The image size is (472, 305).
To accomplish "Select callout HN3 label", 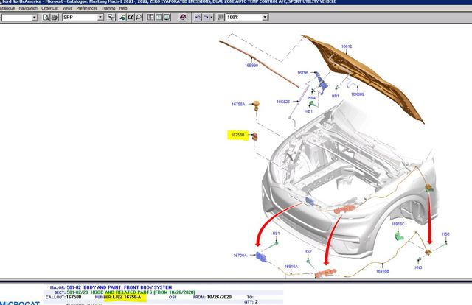I will [x=418, y=267].
